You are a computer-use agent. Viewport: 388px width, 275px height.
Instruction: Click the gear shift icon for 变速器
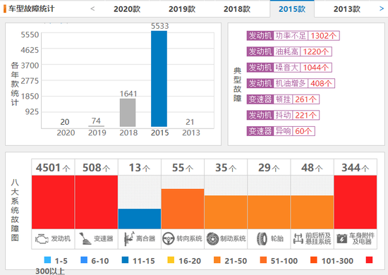point(85,239)
